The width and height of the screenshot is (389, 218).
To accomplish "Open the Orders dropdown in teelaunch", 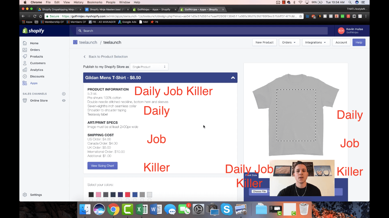I will (289, 42).
